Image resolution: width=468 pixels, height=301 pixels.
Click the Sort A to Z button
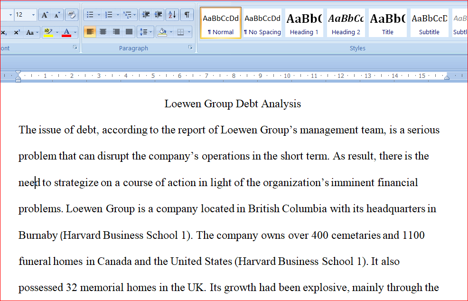(172, 15)
